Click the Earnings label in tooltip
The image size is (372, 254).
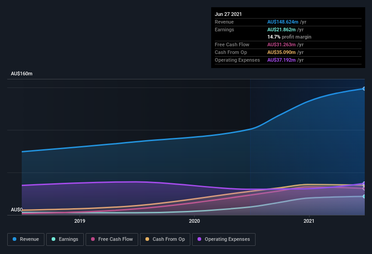(x=224, y=29)
